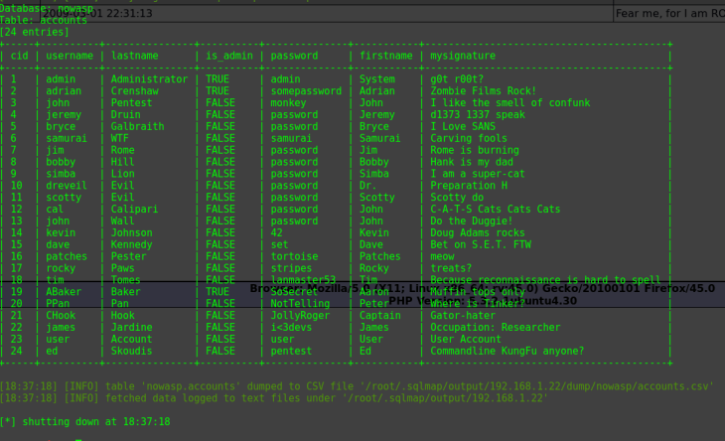Click the signature 'treats?'
Image resolution: width=725 pixels, height=441 pixels.
pyautogui.click(x=451, y=268)
